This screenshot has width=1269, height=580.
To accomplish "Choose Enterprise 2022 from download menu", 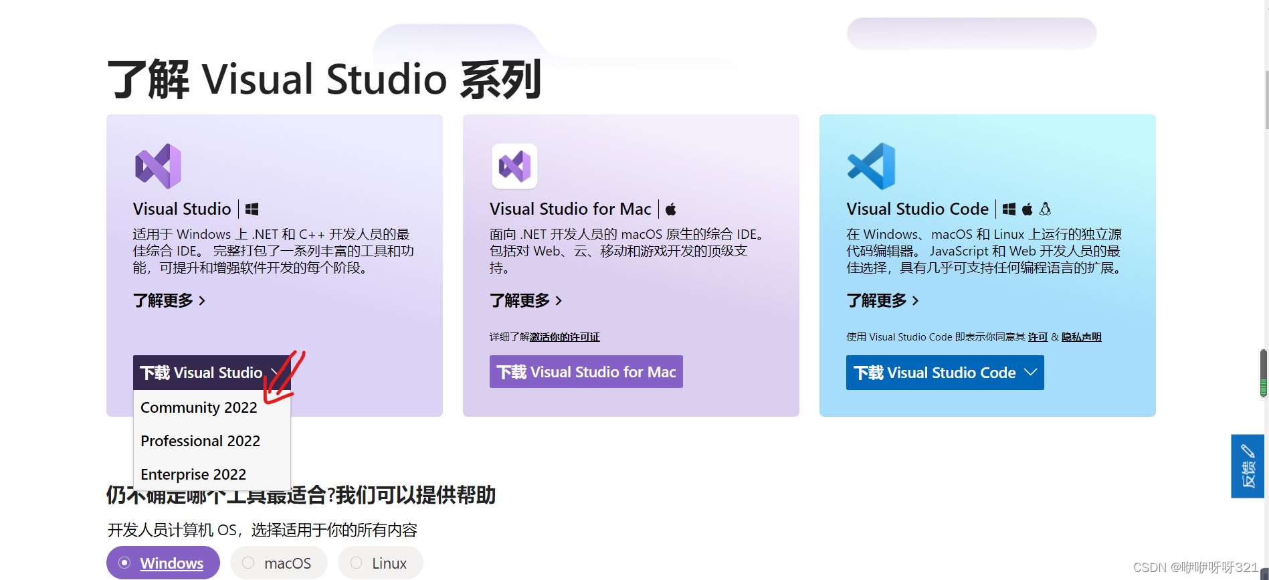I will click(x=212, y=474).
